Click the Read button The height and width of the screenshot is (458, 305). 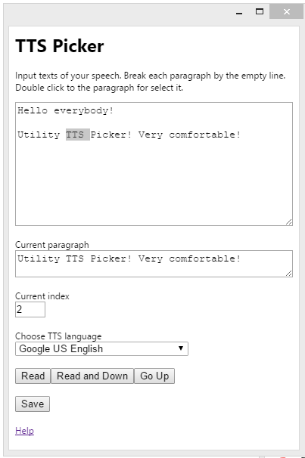coord(33,376)
